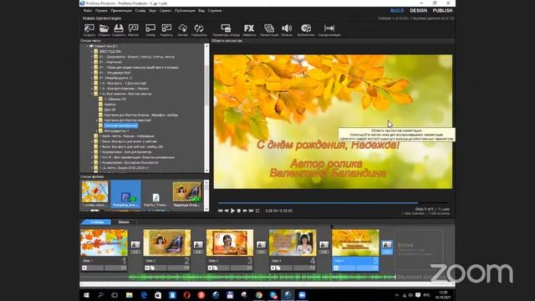The height and width of the screenshot is (301, 535).
Task: Collapse the root drive node in folder tree
Action: [x=87, y=46]
